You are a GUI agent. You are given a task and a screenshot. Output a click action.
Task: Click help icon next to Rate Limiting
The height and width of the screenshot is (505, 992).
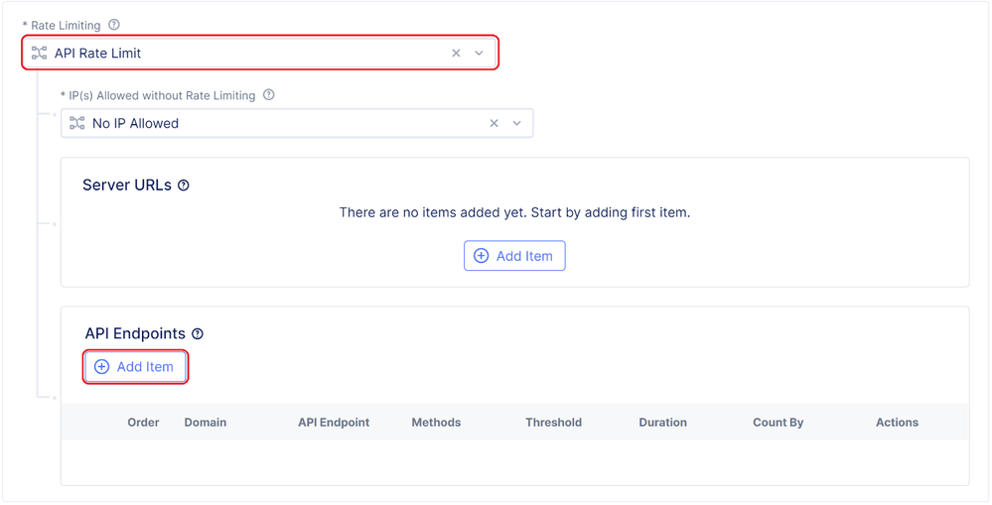[x=114, y=25]
